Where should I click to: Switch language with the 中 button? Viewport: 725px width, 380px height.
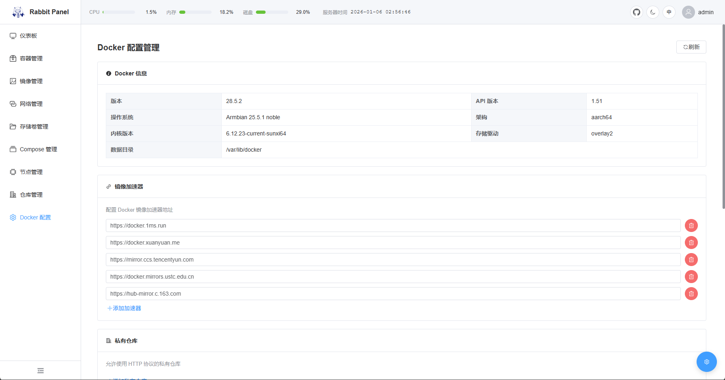pos(669,12)
